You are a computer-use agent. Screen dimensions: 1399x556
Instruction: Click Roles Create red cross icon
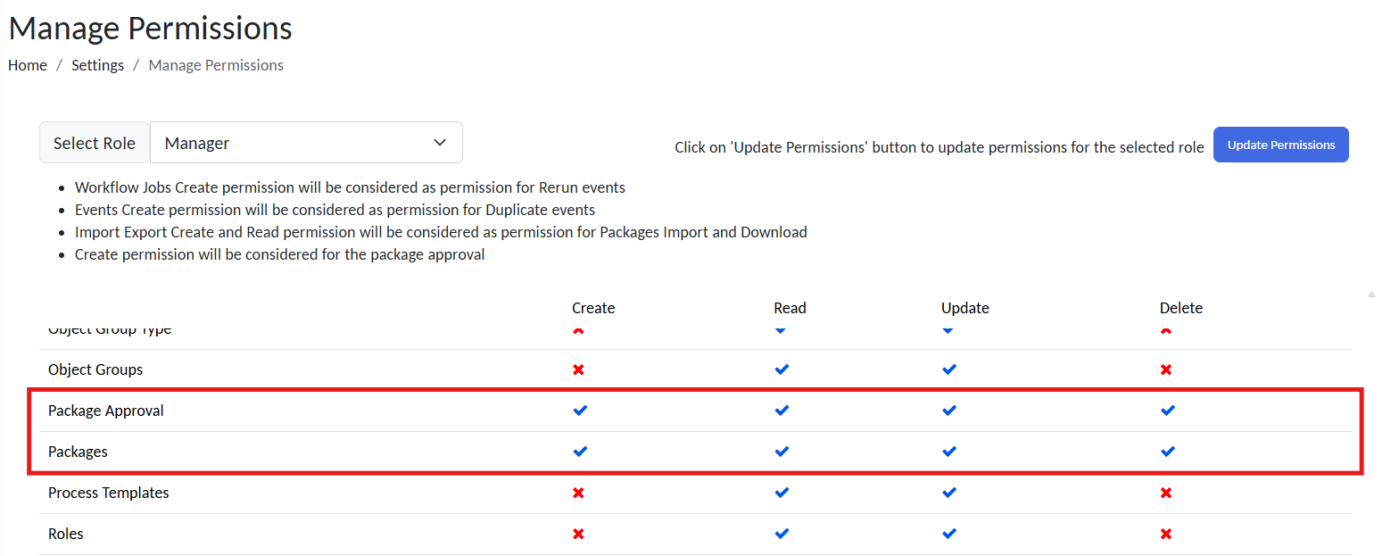[x=578, y=534]
